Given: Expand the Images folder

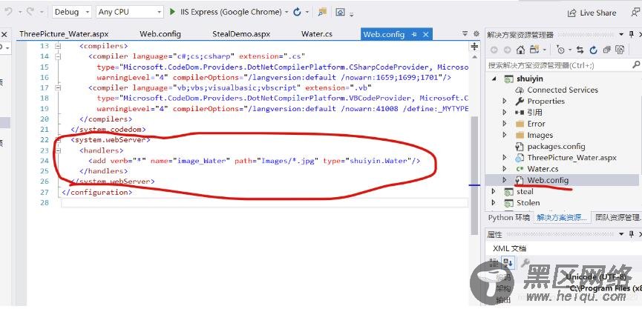Looking at the screenshot, I should click(505, 135).
